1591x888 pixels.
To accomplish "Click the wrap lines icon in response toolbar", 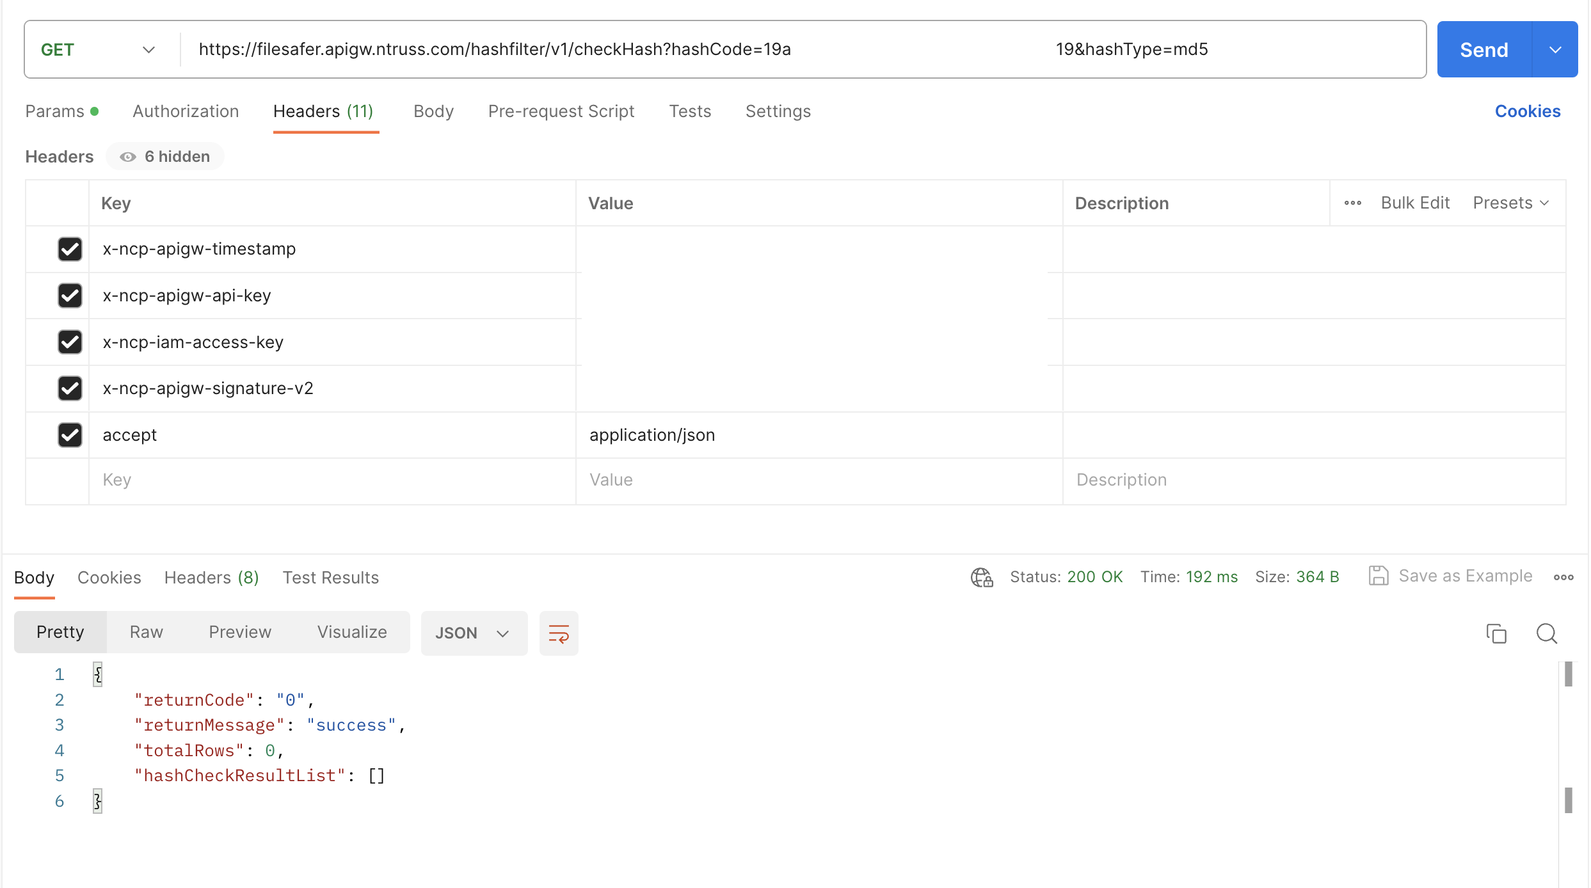I will click(558, 633).
